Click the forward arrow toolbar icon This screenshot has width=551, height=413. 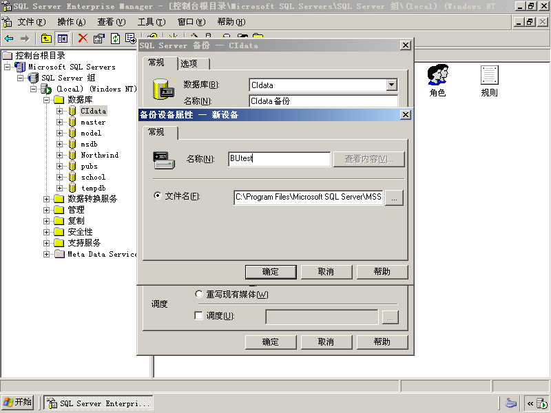[25, 39]
